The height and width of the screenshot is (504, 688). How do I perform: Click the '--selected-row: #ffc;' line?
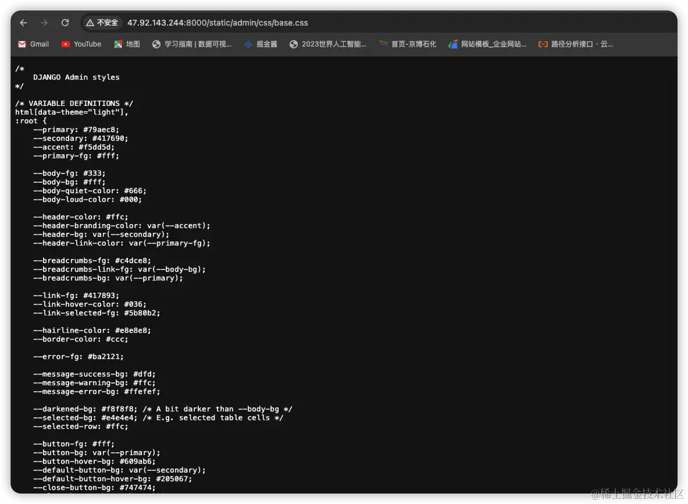pyautogui.click(x=81, y=427)
